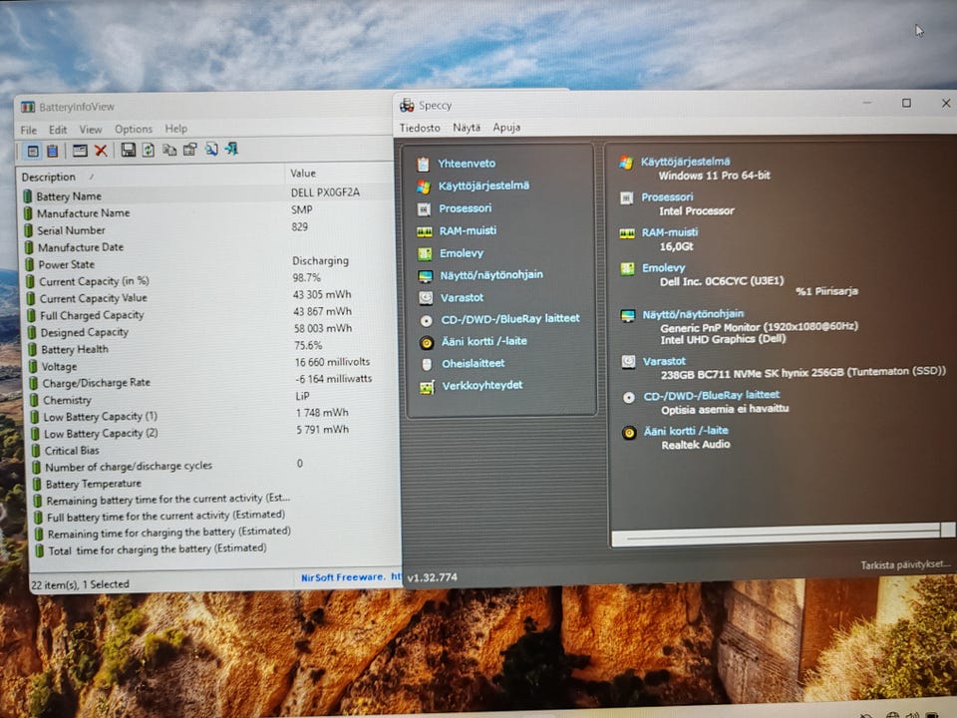The height and width of the screenshot is (718, 957).
Task: Open Varastot heading link in summary pane
Action: (664, 361)
